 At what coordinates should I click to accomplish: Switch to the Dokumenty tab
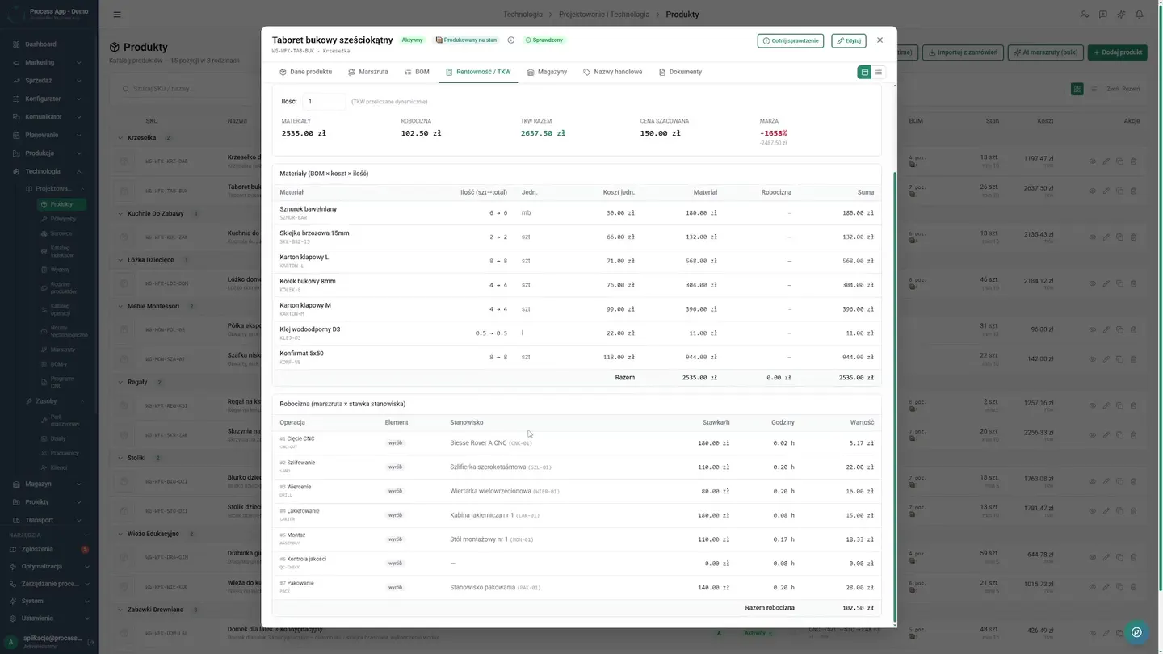coord(680,72)
